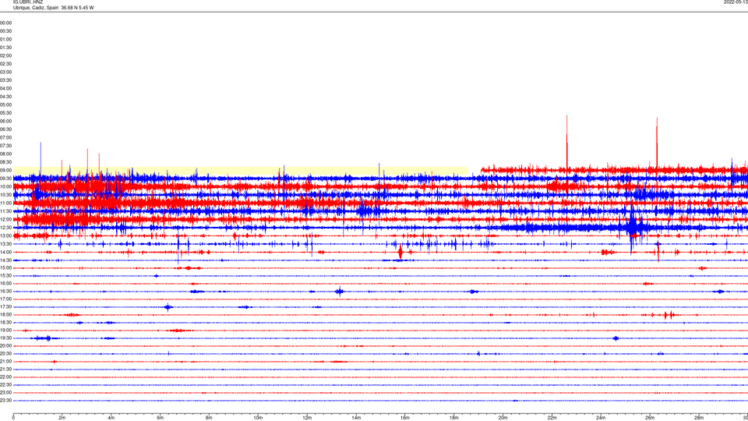
Task: Select the 10:00 row time label
Action: click(x=5, y=186)
